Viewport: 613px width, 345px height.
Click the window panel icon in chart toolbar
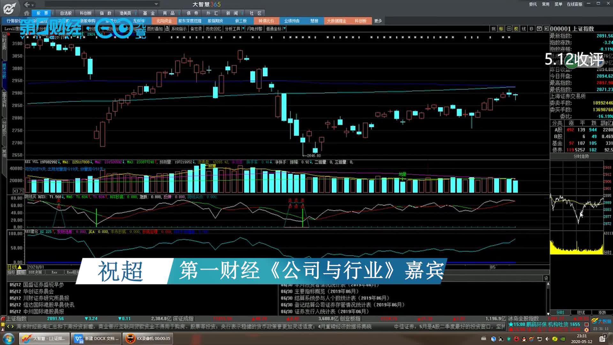coord(539,29)
